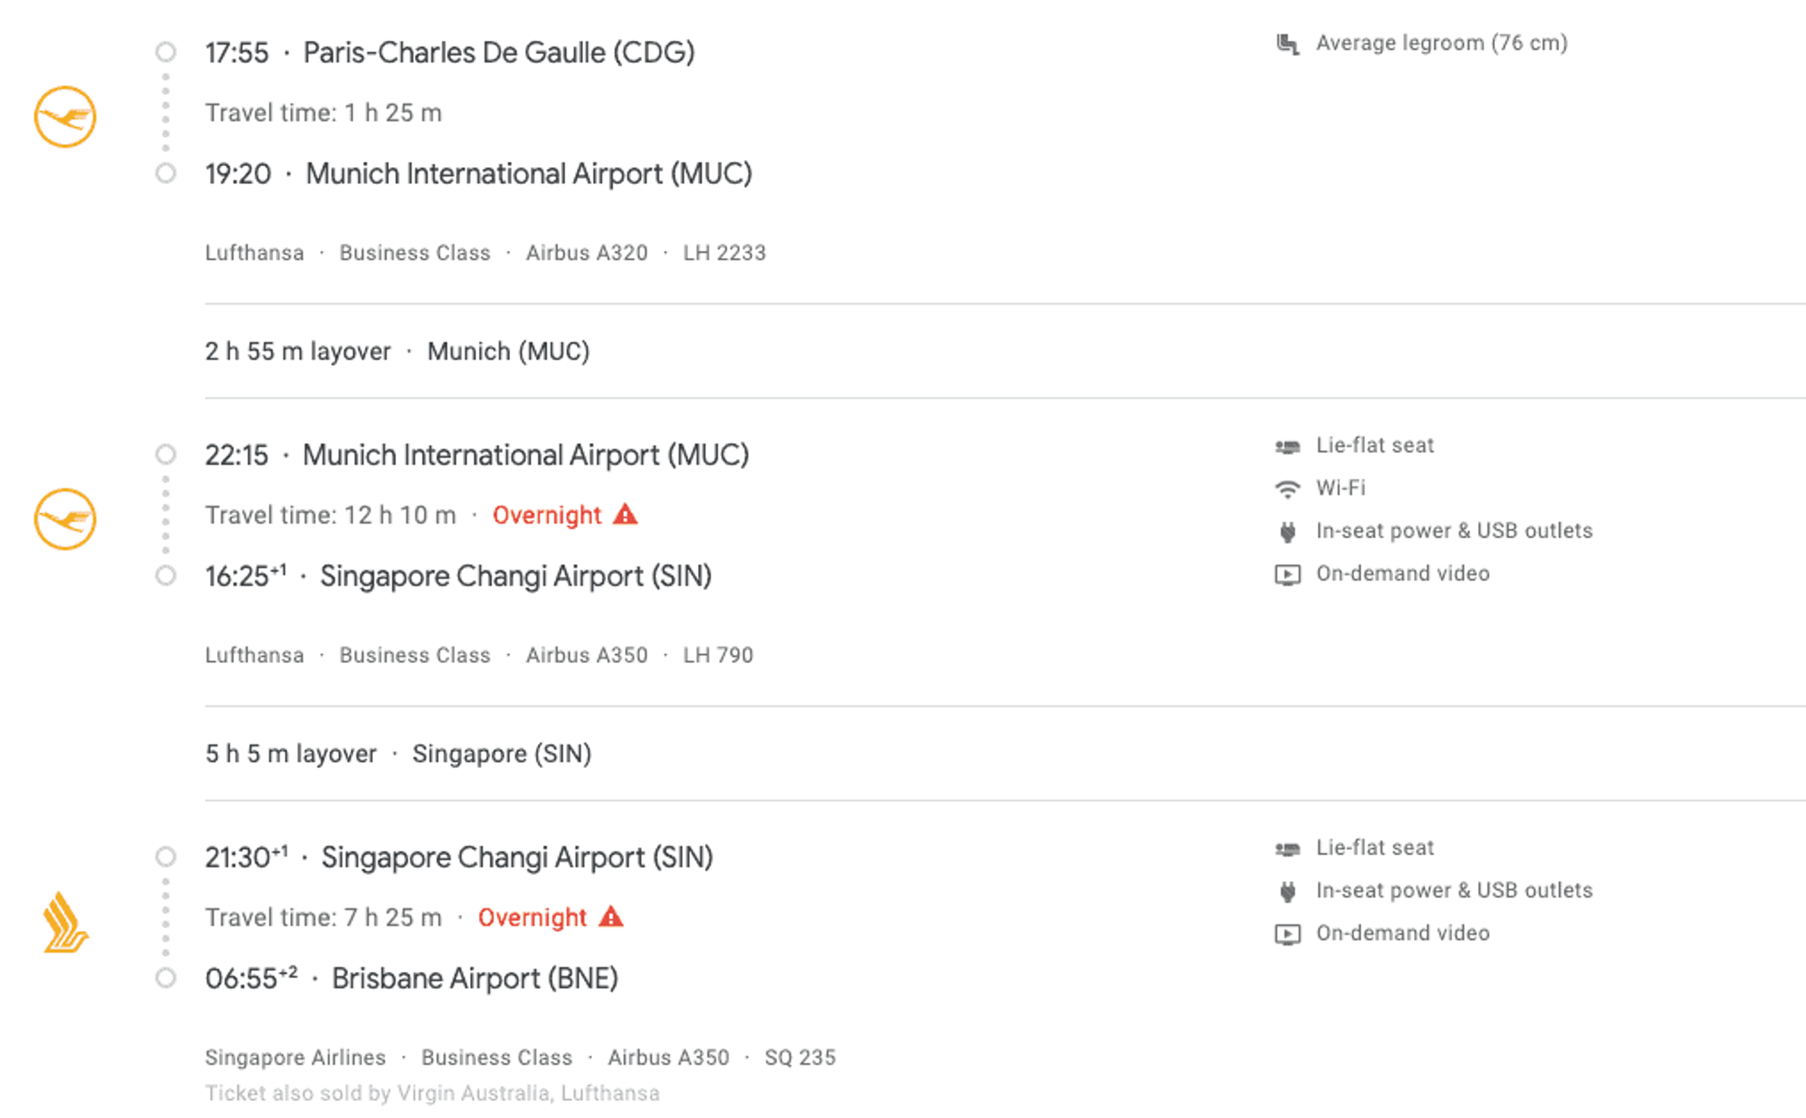Screen dimensions: 1806x1118
Task: Click the power plug icon for the Singapore Airlines flight
Action: point(1287,892)
